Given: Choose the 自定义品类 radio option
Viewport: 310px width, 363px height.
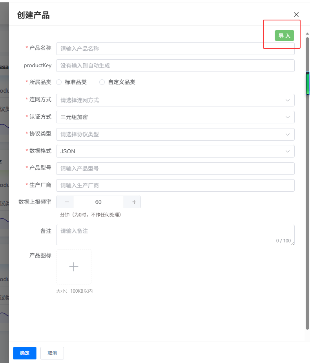Looking at the screenshot, I should point(102,82).
